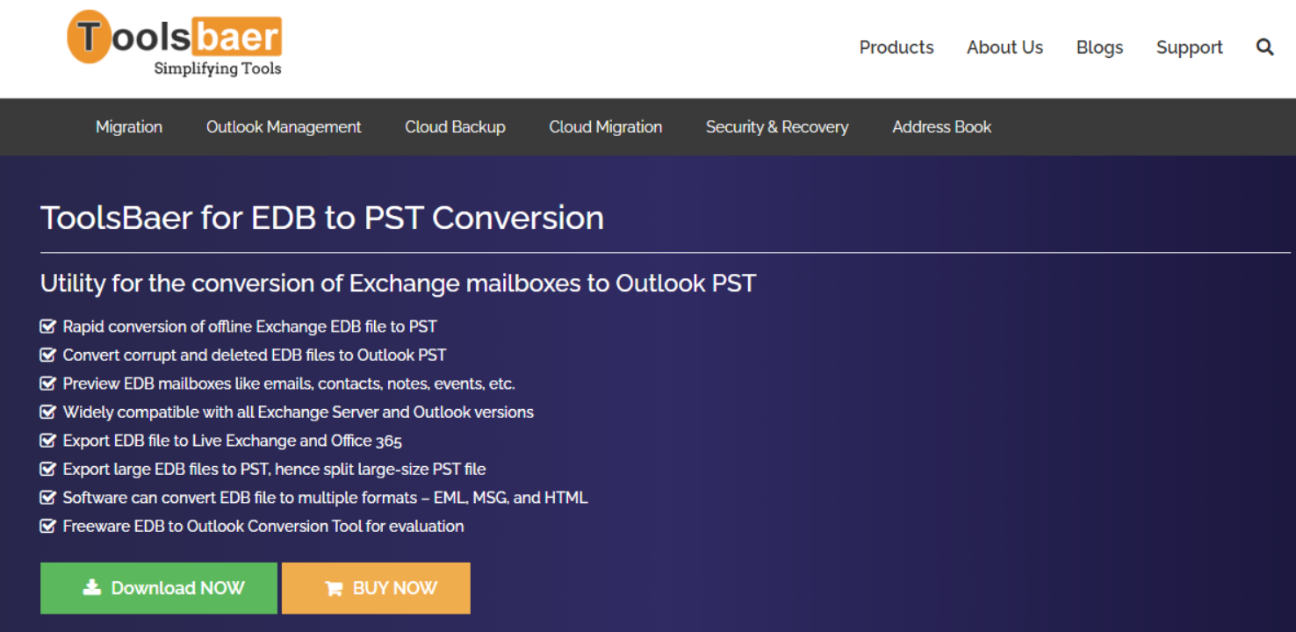The height and width of the screenshot is (632, 1296).
Task: Click checkmark icon beside Widely compatible line
Action: pyautogui.click(x=48, y=413)
